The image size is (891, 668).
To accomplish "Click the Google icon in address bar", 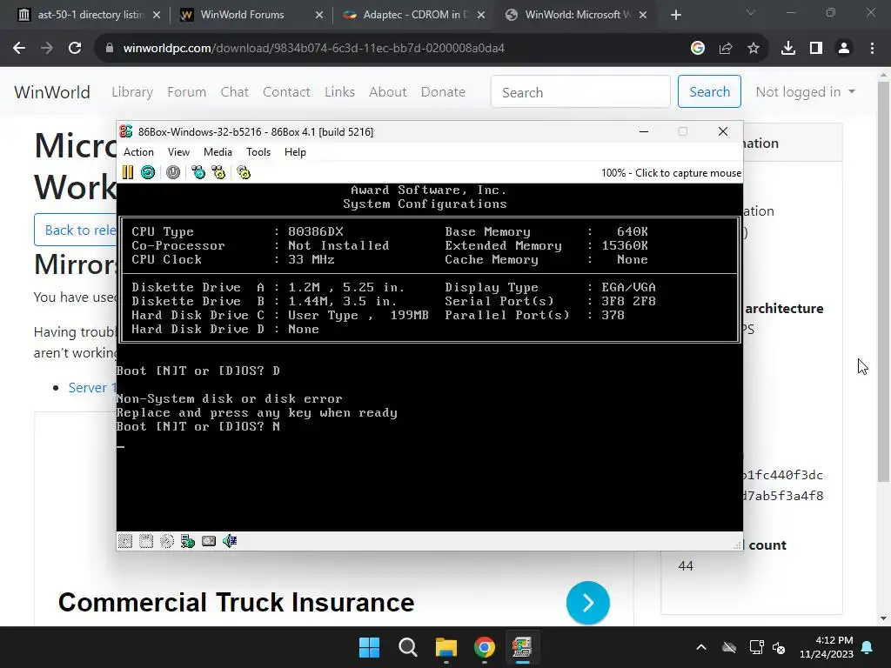I will [x=698, y=49].
